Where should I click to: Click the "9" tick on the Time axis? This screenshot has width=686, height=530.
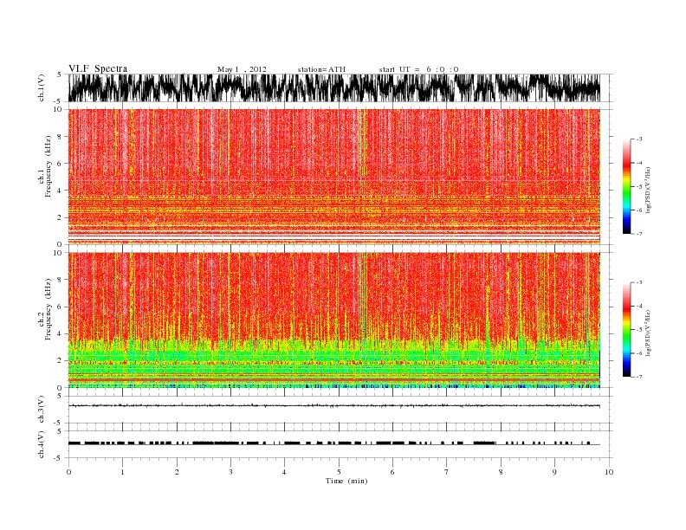tap(554, 472)
